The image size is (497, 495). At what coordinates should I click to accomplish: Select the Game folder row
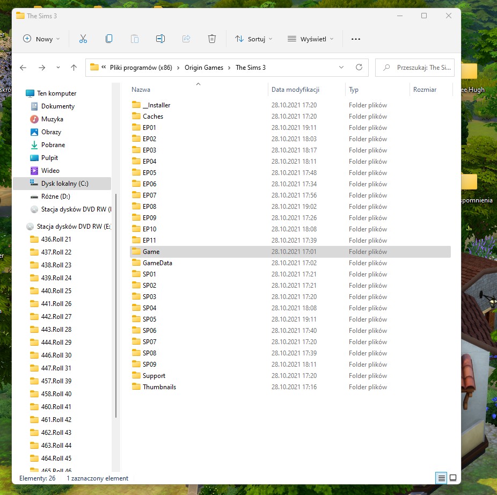coord(290,252)
